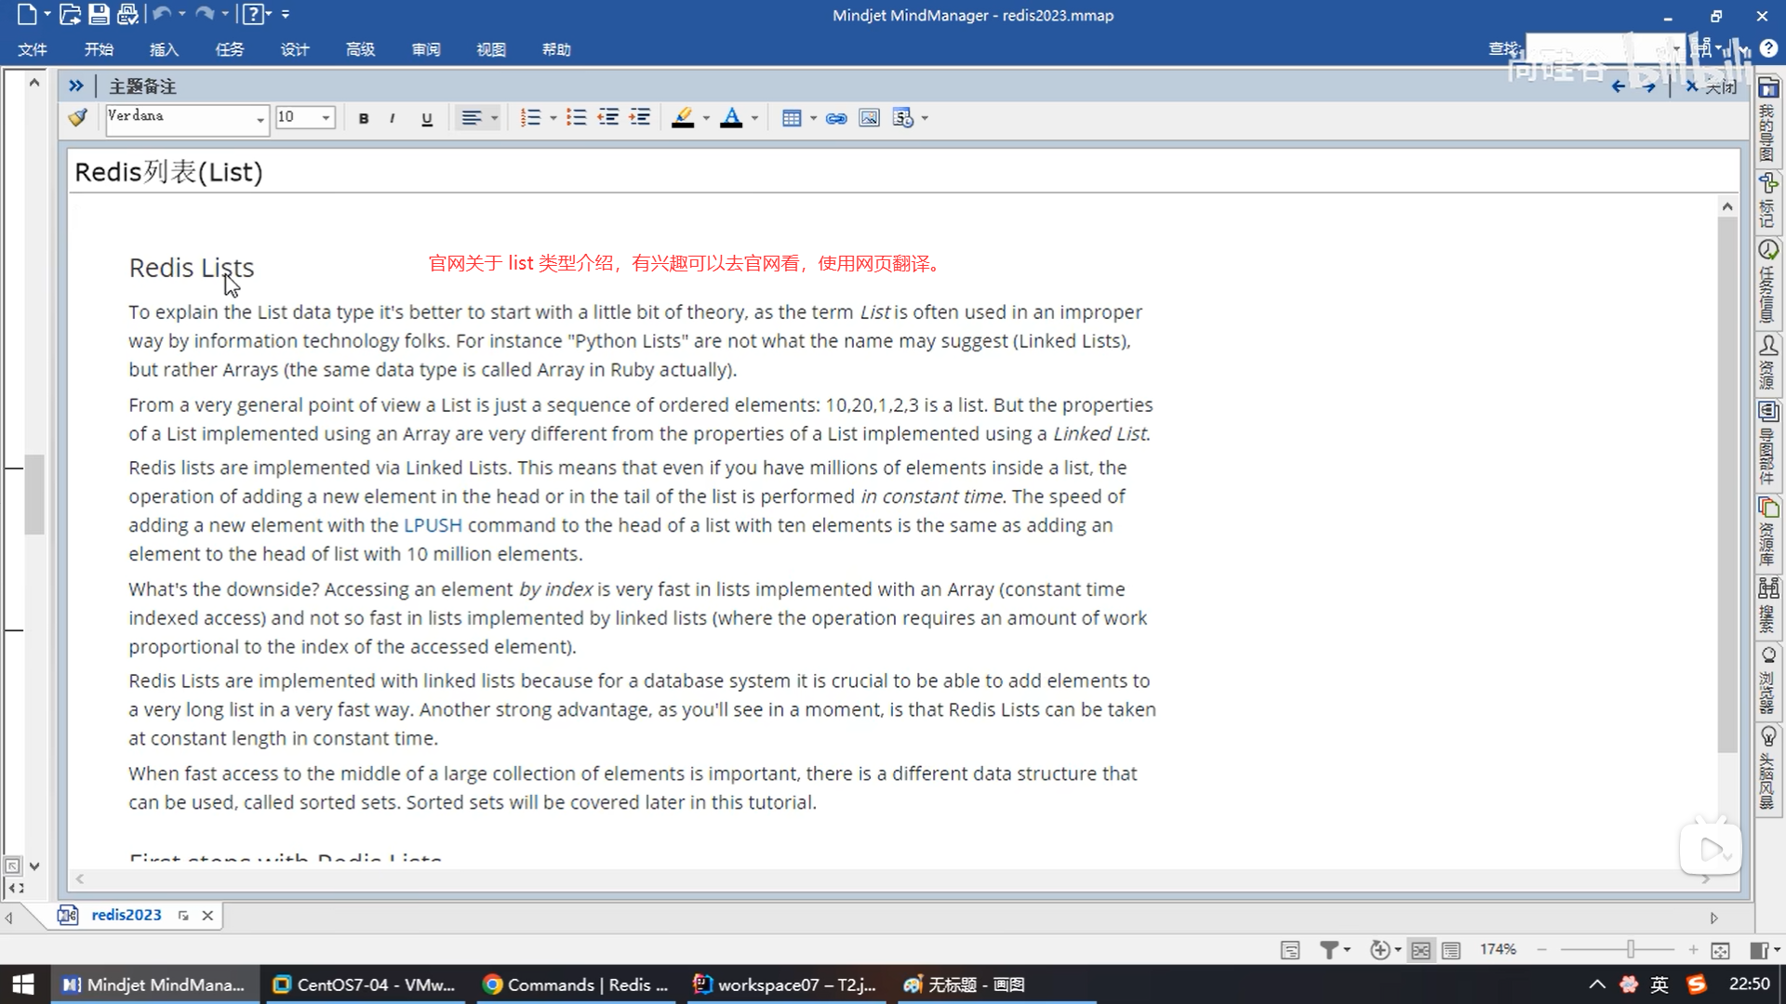Click the bulleted list icon
Image resolution: width=1786 pixels, height=1004 pixels.
[577, 118]
